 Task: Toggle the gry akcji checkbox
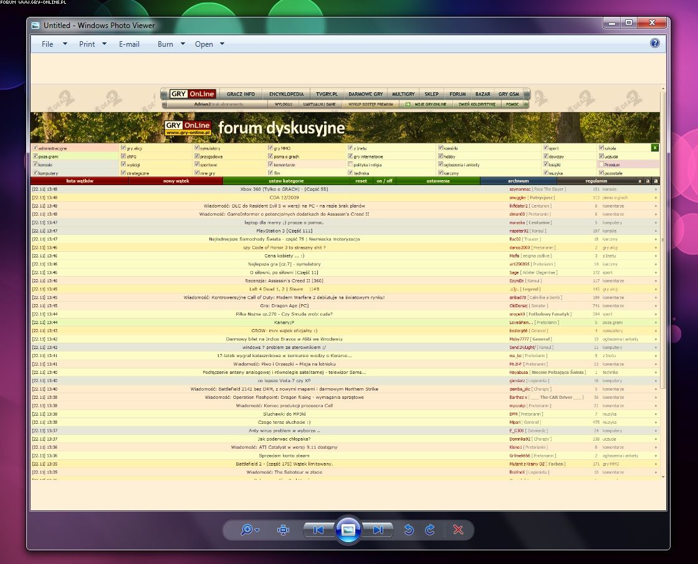click(x=123, y=148)
